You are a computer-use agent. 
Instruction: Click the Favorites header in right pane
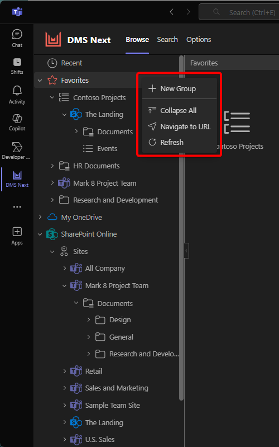pyautogui.click(x=204, y=63)
